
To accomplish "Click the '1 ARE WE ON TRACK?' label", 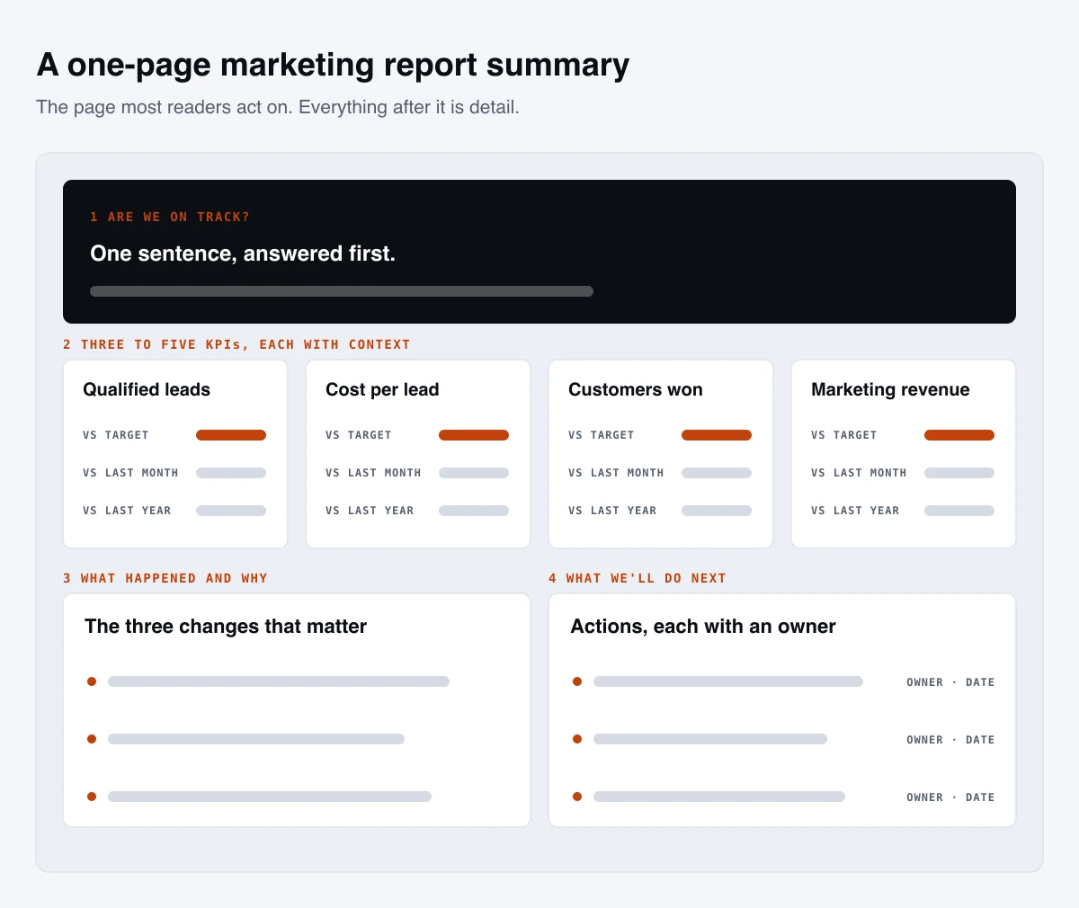I will pyautogui.click(x=170, y=217).
